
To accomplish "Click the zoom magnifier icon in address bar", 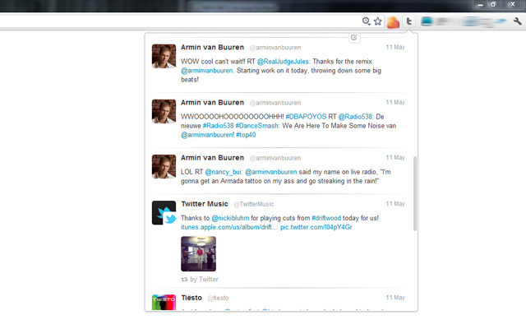I will tap(366, 21).
